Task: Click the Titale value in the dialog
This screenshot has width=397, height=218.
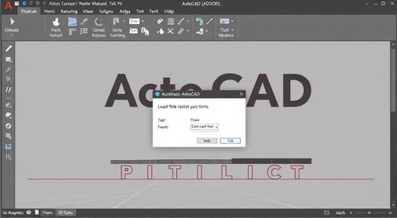Action: (x=195, y=120)
